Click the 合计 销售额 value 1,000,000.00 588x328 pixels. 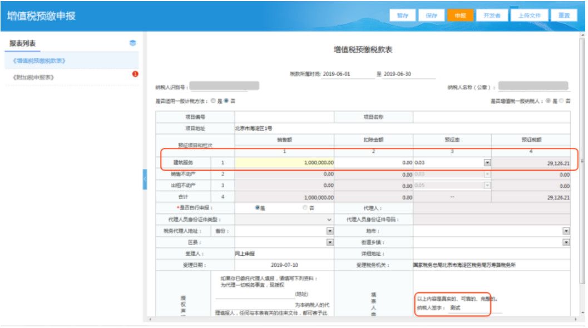tap(319, 197)
